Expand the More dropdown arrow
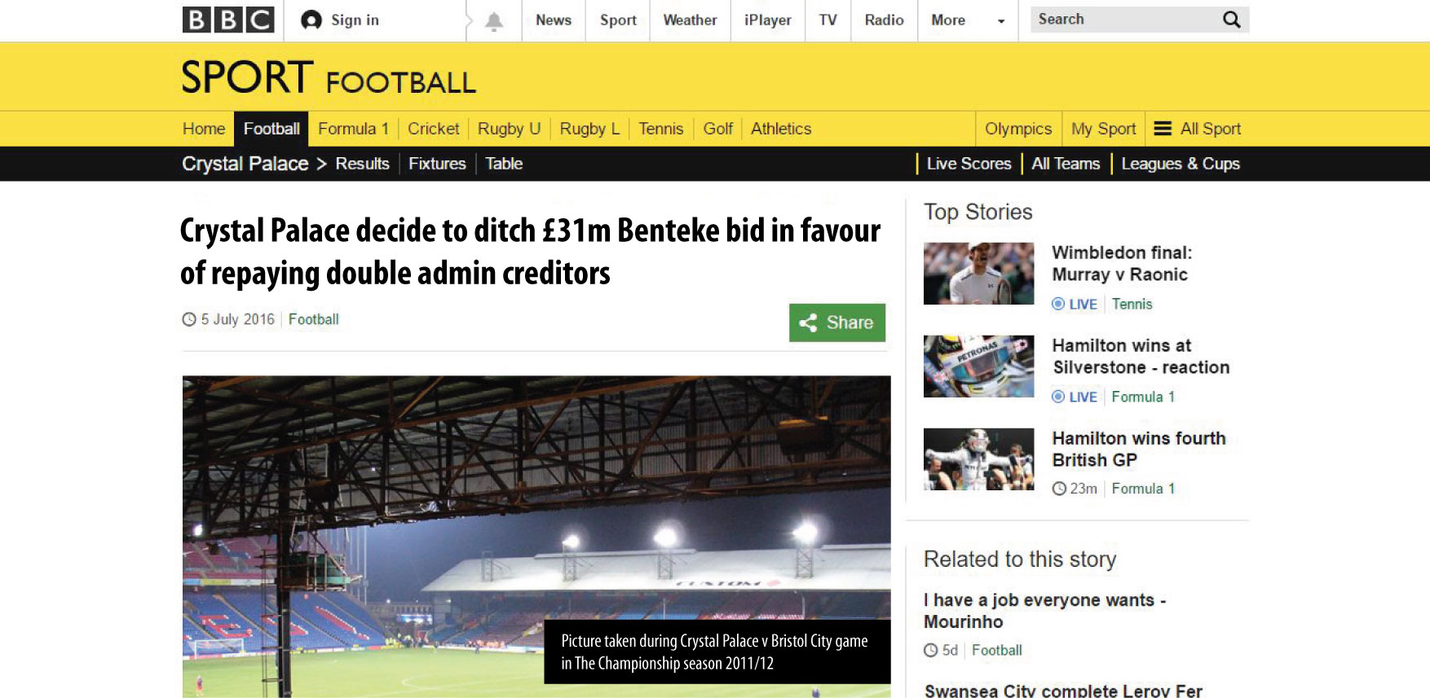Screen dimensions: 1430x698 [1001, 21]
